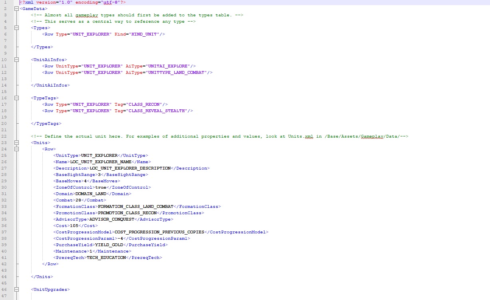Click line number 1 in the margin
Image resolution: width=490 pixels, height=300 pixels.
click(5, 2)
